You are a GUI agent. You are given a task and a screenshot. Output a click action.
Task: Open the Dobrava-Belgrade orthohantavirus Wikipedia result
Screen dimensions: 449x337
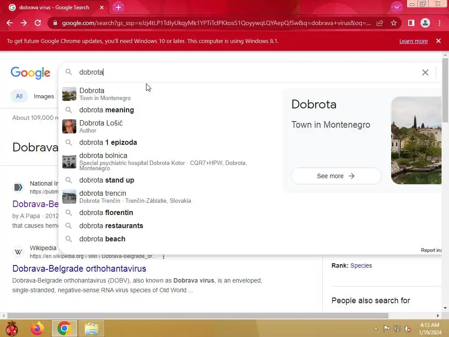coord(79,269)
